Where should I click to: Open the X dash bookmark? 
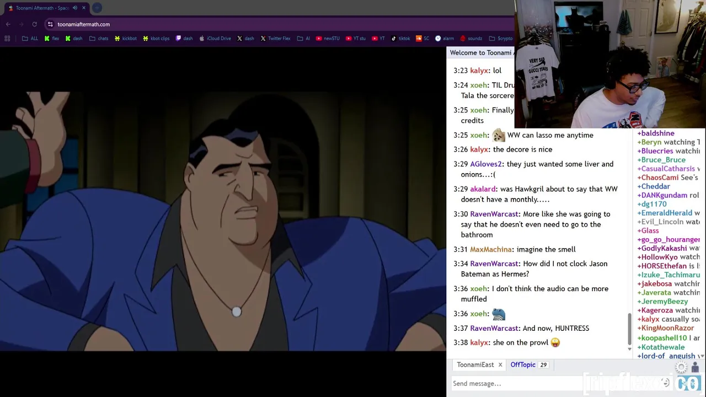coord(245,39)
